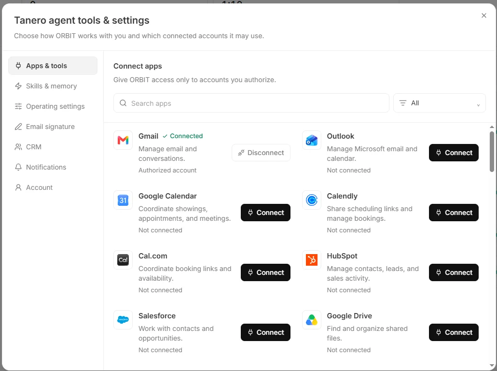Viewport: 497px width, 371px height.
Task: Connect Google Calendar
Action: point(265,213)
